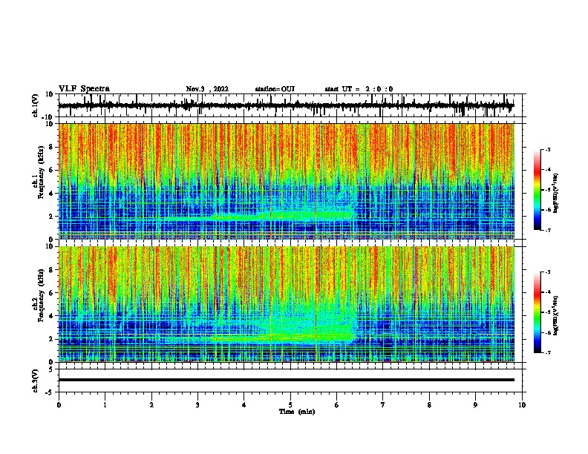
Task: Click the "-3" label on ch.1 color bar
Action: point(547,150)
